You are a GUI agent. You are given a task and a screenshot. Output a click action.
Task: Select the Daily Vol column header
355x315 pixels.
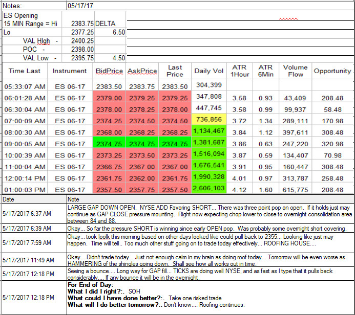point(208,71)
